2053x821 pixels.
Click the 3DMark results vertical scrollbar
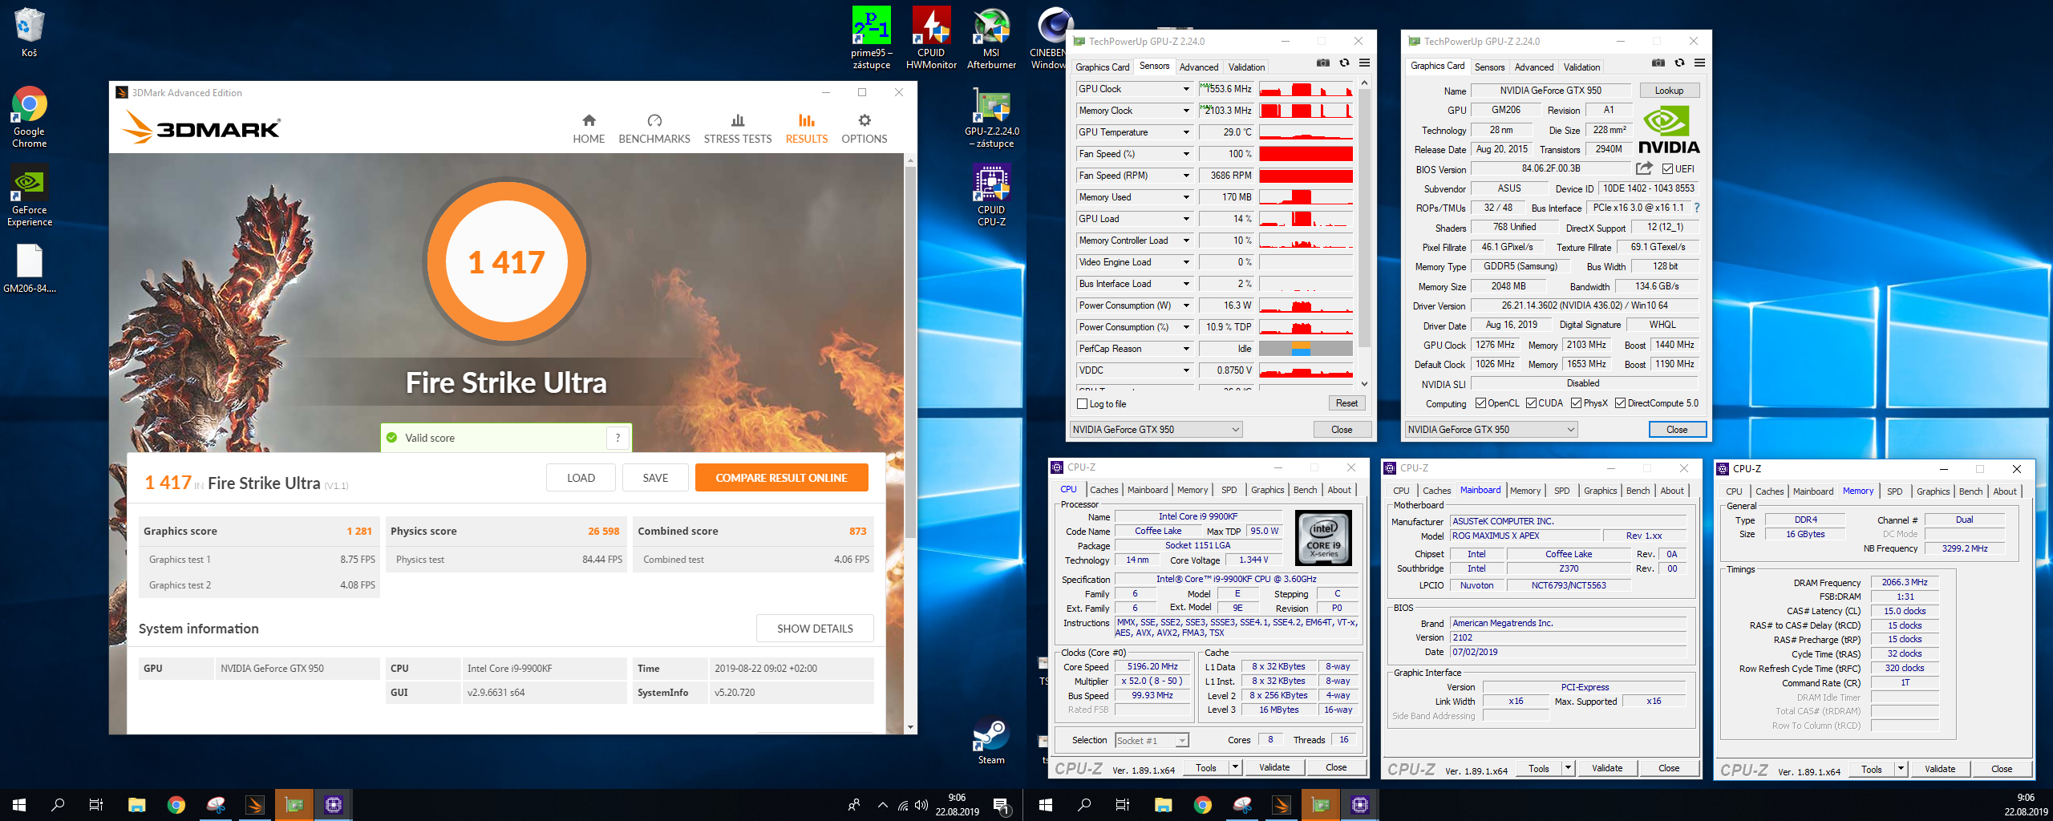click(x=909, y=353)
